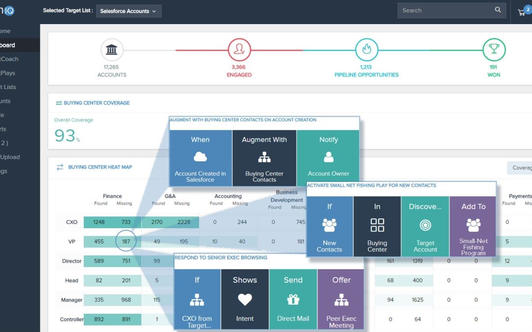Open the Lists sidebar item

pyautogui.click(x=8, y=87)
